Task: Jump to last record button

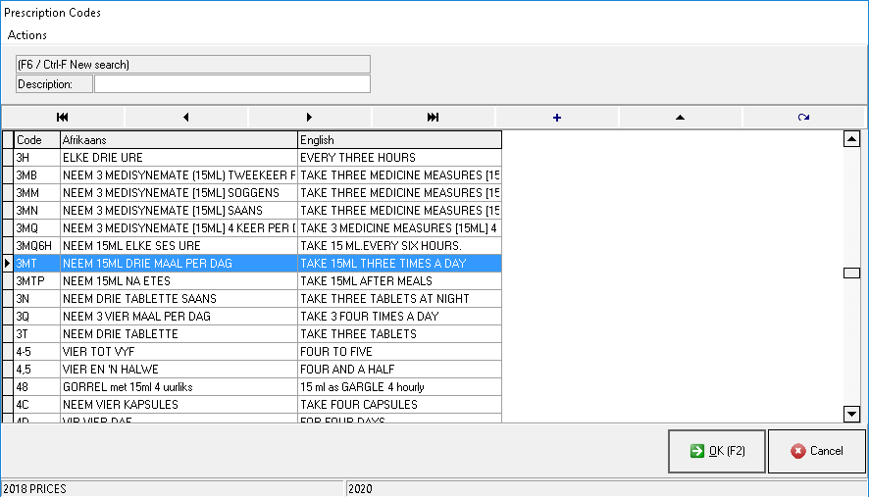Action: tap(433, 118)
